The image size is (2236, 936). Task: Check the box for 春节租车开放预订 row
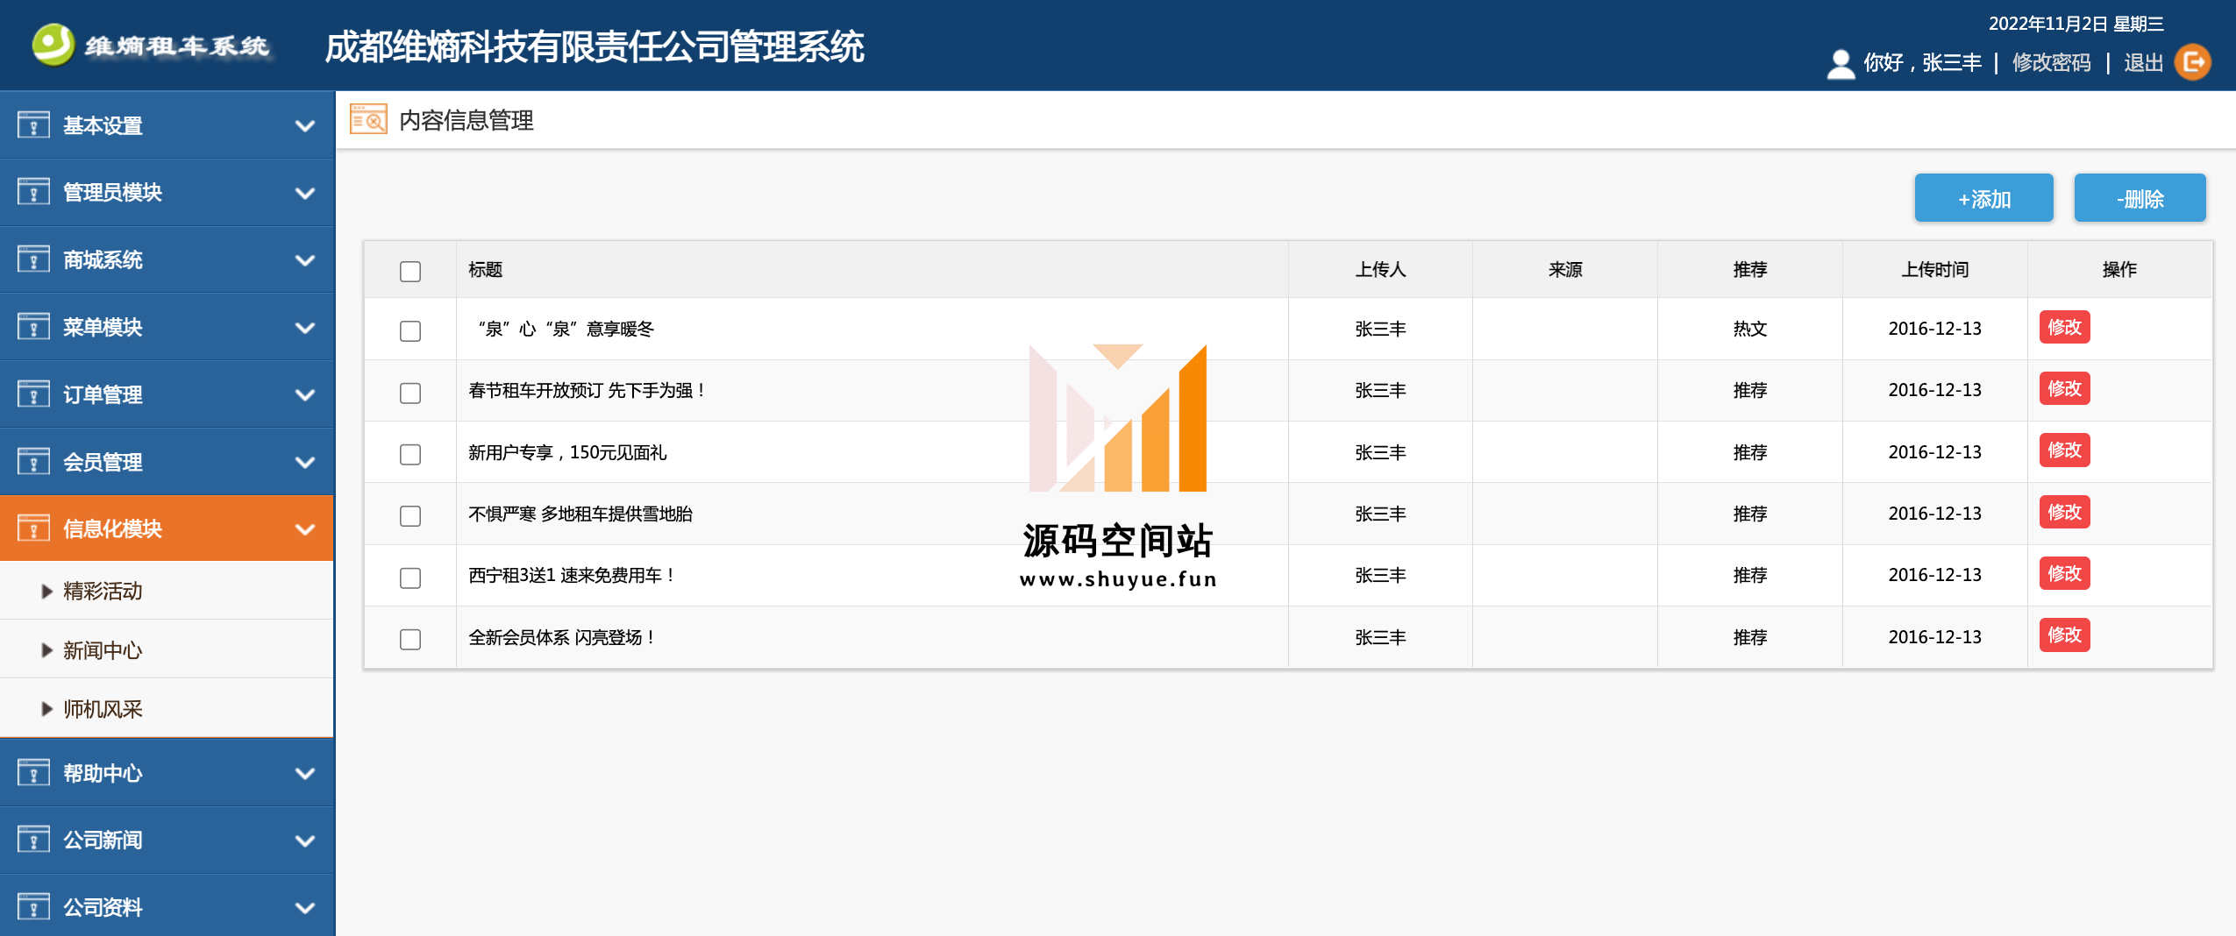point(410,393)
